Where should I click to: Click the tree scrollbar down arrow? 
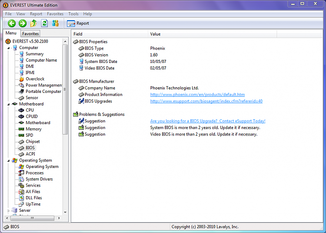pyautogui.click(x=65, y=212)
